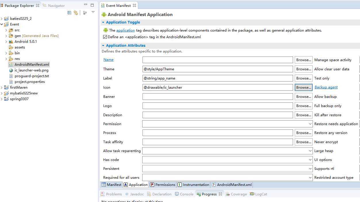Open the application documentation link
360x202 pixels.
tap(126, 30)
